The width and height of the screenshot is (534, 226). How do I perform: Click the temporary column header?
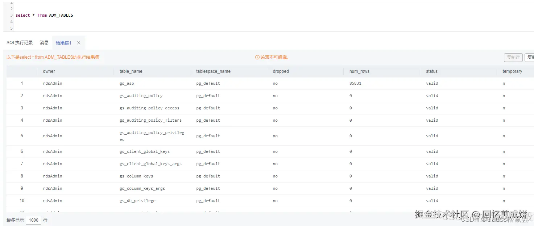(x=512, y=71)
